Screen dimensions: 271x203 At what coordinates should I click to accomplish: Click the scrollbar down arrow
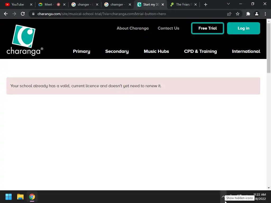(x=269, y=188)
